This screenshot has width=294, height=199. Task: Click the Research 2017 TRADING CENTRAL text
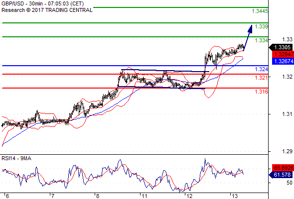47,10
